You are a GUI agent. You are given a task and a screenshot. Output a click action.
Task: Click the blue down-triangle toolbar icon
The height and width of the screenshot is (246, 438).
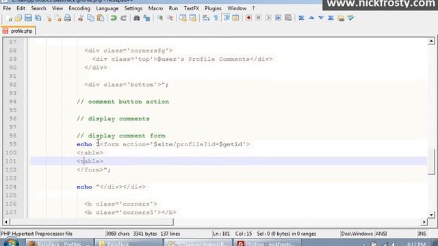click(321, 18)
